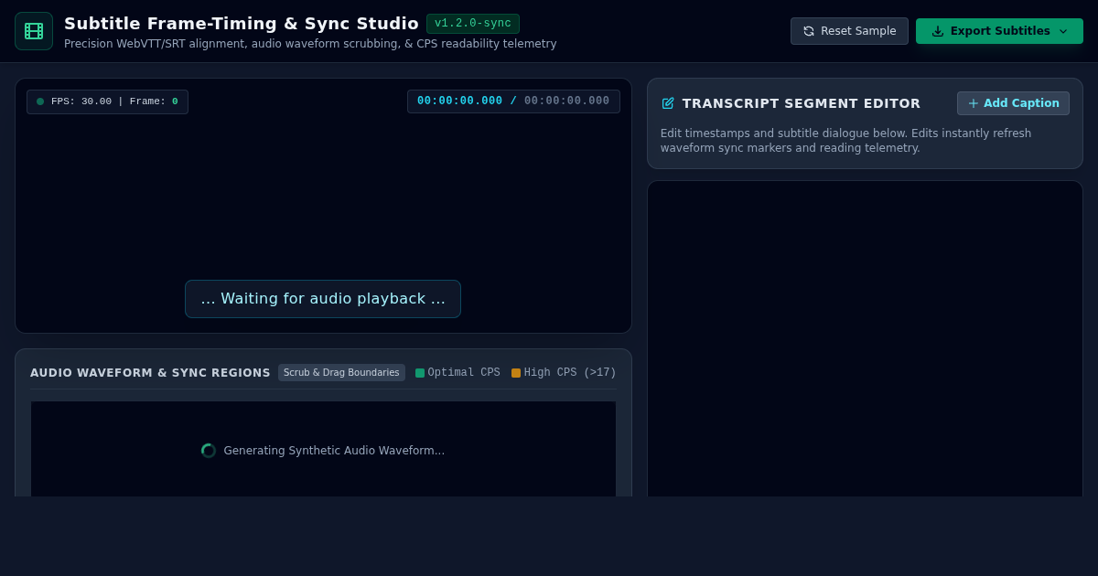
Task: Click the waveform loading spinner icon
Action: click(209, 451)
